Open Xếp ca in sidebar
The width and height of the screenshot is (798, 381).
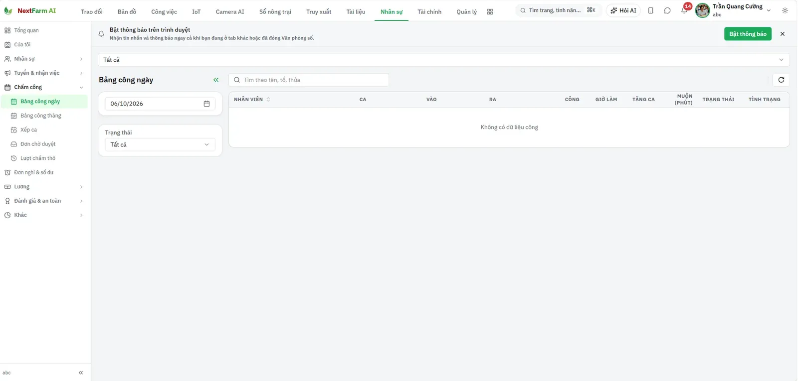click(x=44, y=130)
